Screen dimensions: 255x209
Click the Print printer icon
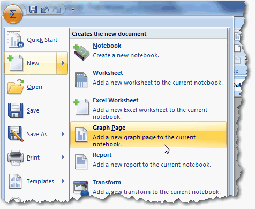pos(16,158)
